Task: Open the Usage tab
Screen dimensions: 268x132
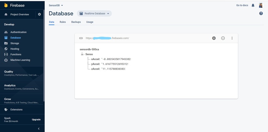Action: pyautogui.click(x=90, y=22)
